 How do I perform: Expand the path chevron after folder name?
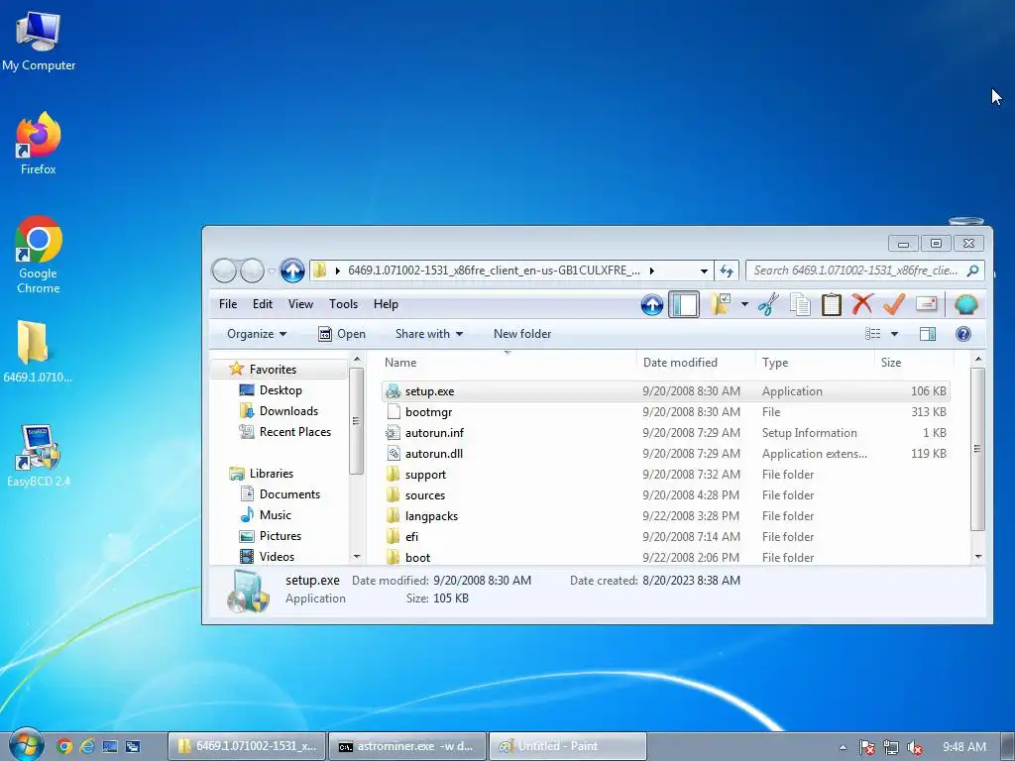652,271
